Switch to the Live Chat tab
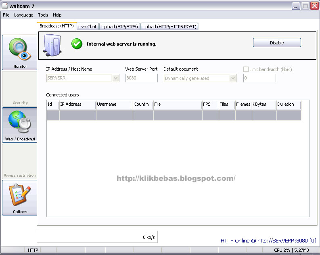Viewport: 320px width, 255px height. 88,27
